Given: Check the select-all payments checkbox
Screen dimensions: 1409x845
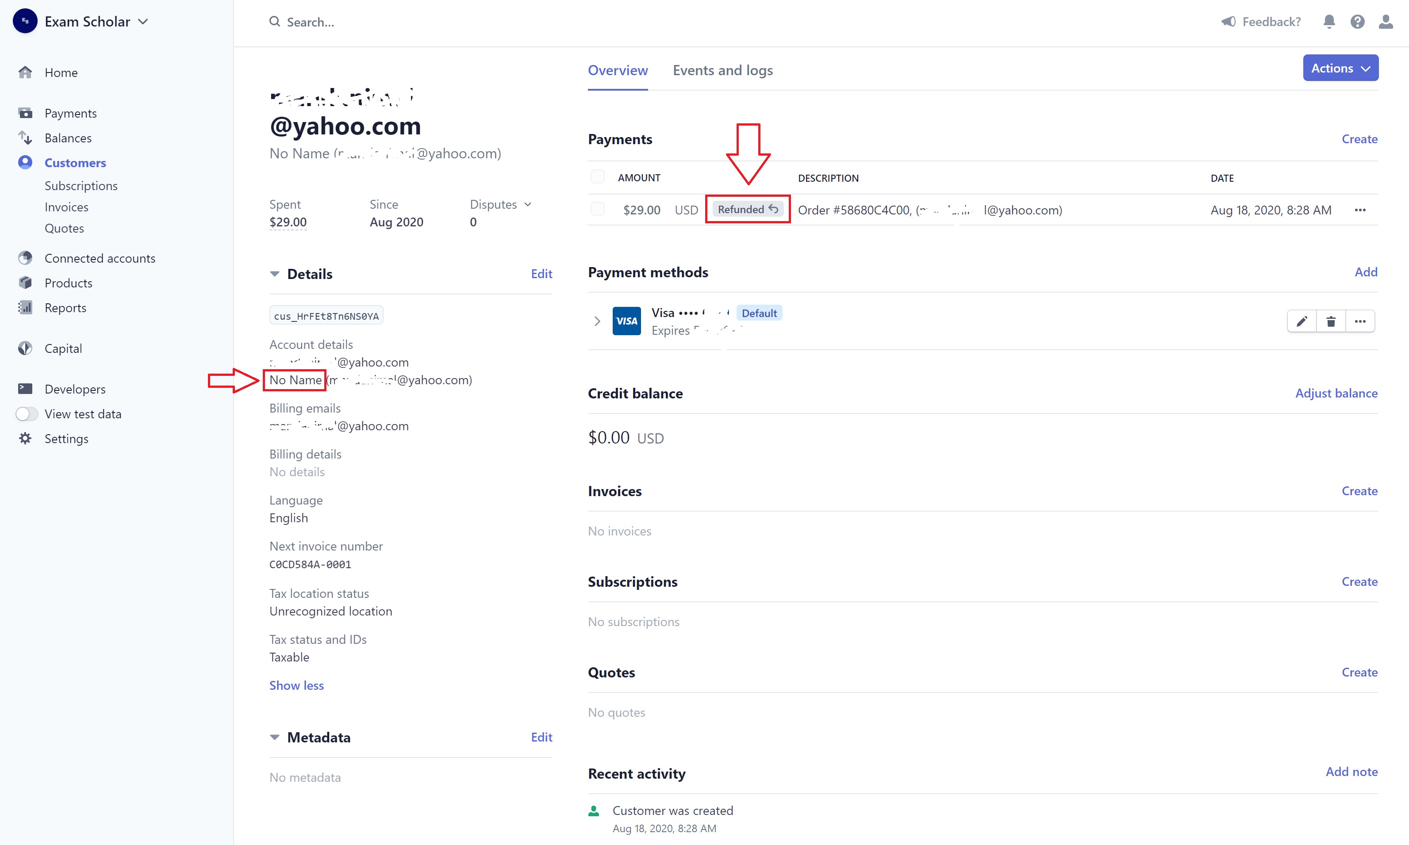Looking at the screenshot, I should (x=597, y=176).
